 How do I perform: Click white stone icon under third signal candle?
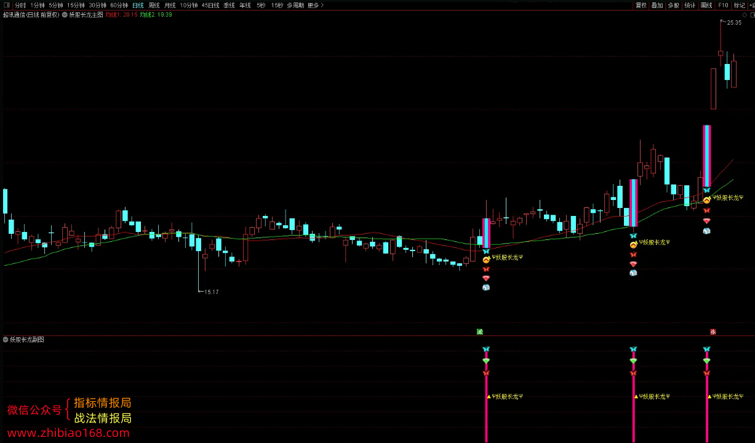click(707, 231)
